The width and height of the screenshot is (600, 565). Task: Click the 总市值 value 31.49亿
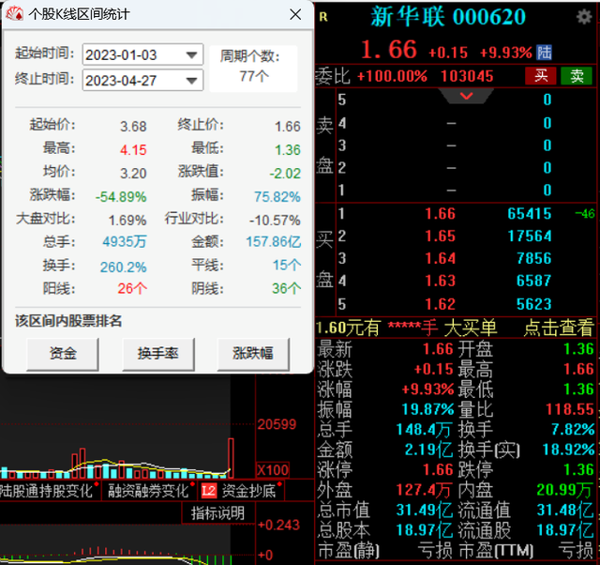[424, 511]
